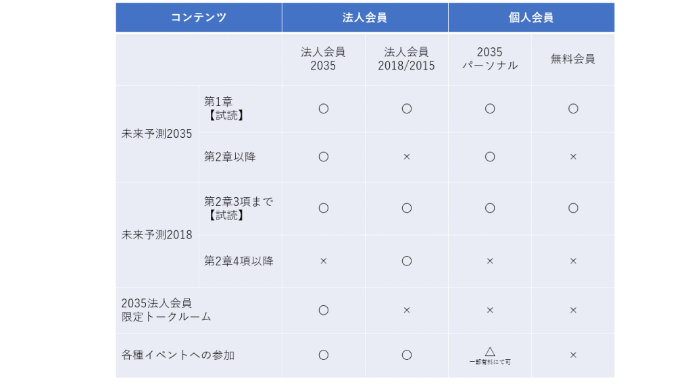692x389 pixels.
Task: Click the 第2章以降 row label
Action: (x=230, y=157)
